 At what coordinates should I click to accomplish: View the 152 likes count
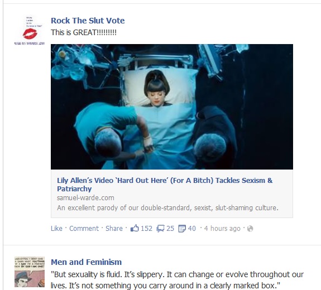[x=147, y=228]
